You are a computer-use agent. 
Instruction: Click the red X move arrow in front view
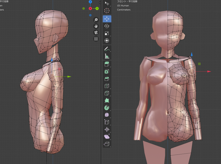point(209,72)
